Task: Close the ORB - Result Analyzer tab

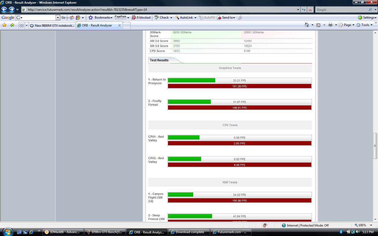Action: click(119, 25)
